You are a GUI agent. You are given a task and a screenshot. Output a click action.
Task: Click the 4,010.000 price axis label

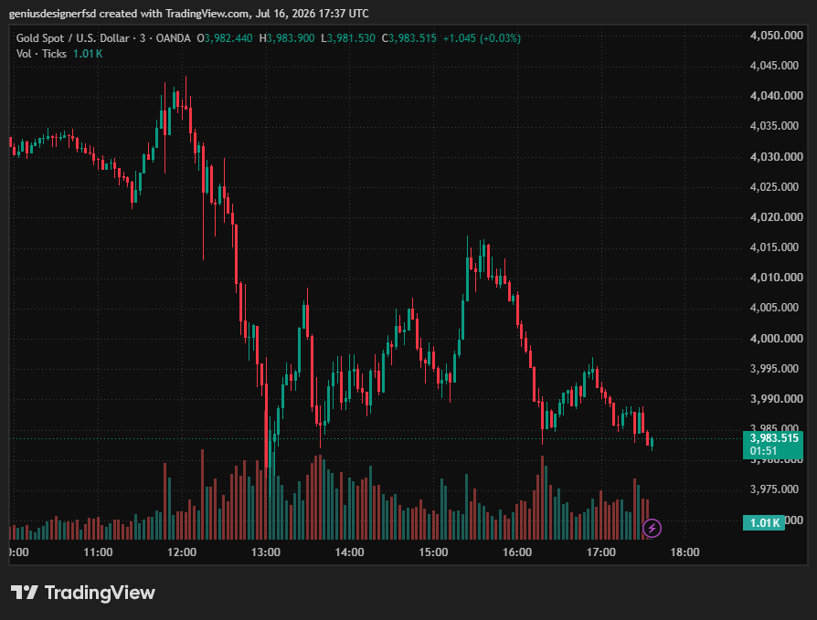tap(777, 278)
